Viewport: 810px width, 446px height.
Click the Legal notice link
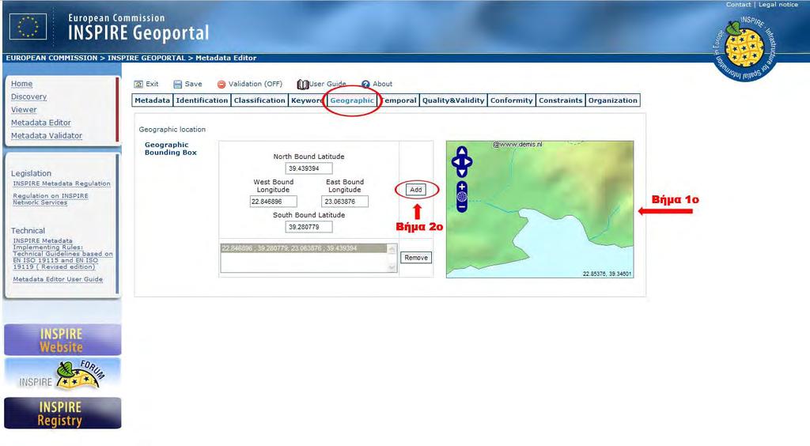(778, 4)
